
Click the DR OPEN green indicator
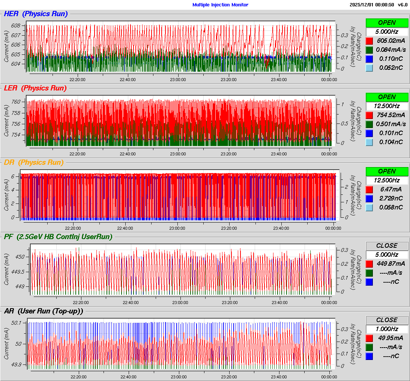[387, 171]
